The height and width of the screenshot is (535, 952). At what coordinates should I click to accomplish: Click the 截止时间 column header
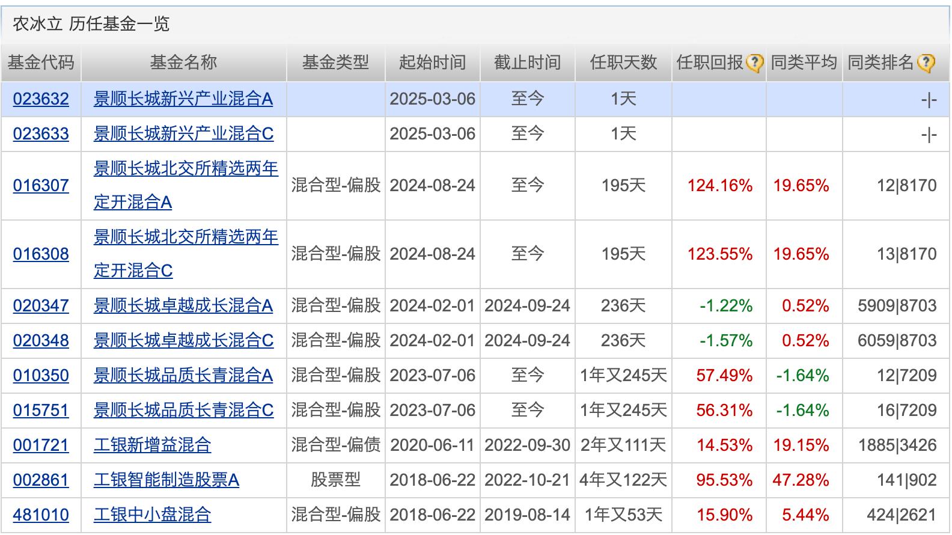pyautogui.click(x=527, y=63)
